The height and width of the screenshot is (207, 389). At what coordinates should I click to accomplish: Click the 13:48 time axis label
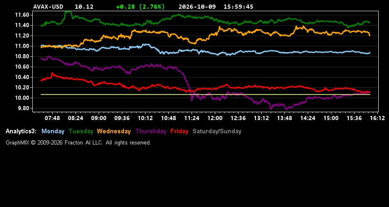click(x=284, y=118)
